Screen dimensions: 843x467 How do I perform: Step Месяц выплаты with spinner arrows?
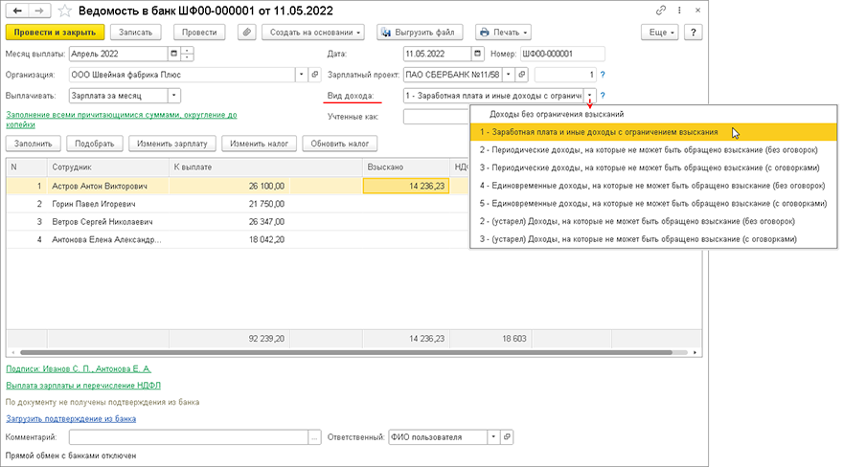pyautogui.click(x=187, y=54)
